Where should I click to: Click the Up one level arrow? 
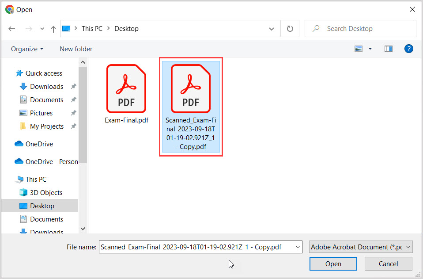pyautogui.click(x=53, y=29)
